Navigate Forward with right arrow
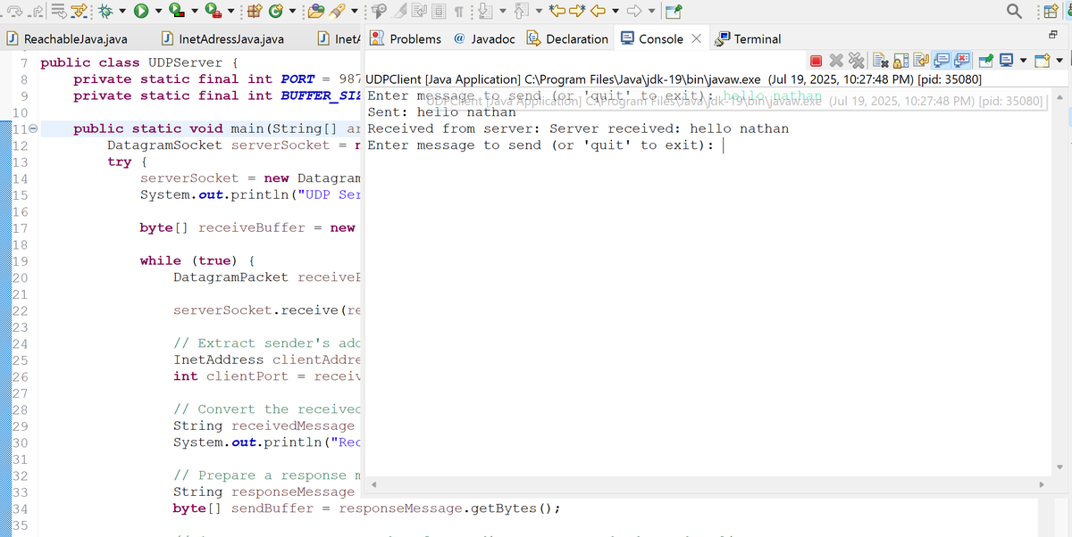Viewport: 1072px width, 537px height. tap(634, 11)
